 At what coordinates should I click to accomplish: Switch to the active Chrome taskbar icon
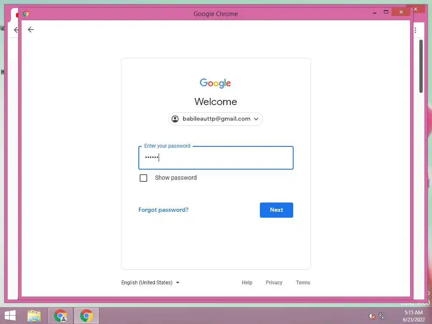[86, 316]
